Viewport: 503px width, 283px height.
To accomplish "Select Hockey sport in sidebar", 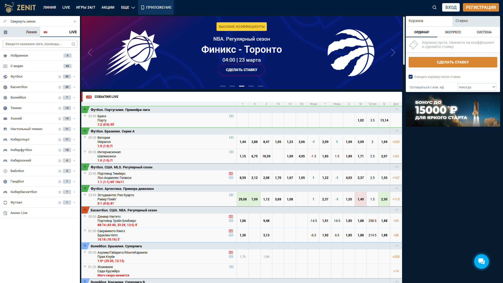I will pos(16,119).
